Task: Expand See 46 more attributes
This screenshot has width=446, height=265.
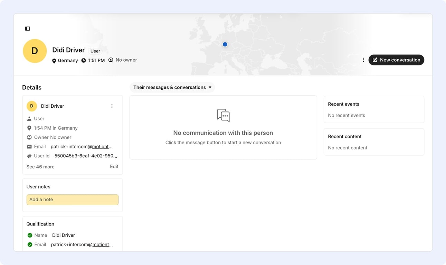Action: coord(40,167)
